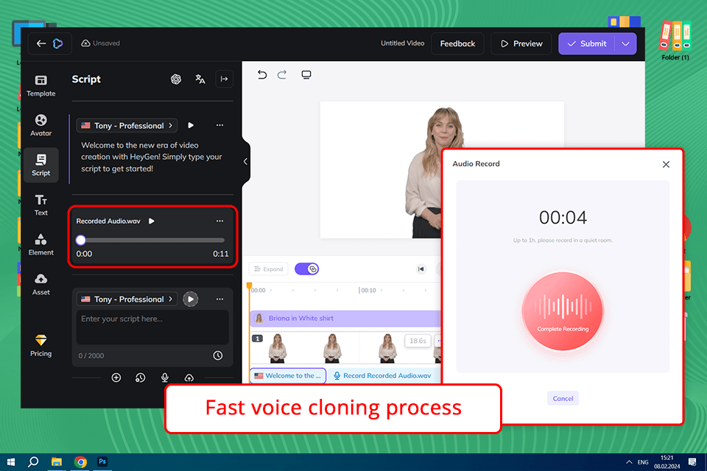Open the Pricing page from sidebar
Viewport: 707px width, 471px height.
(41, 346)
